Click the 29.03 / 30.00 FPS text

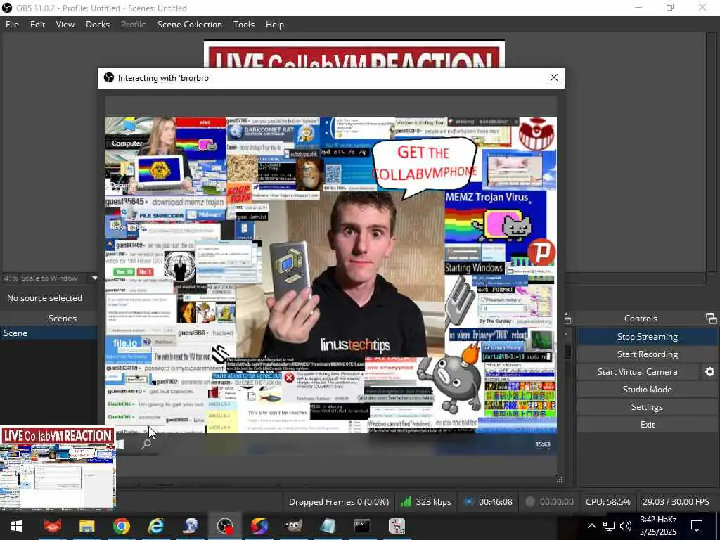click(x=676, y=502)
